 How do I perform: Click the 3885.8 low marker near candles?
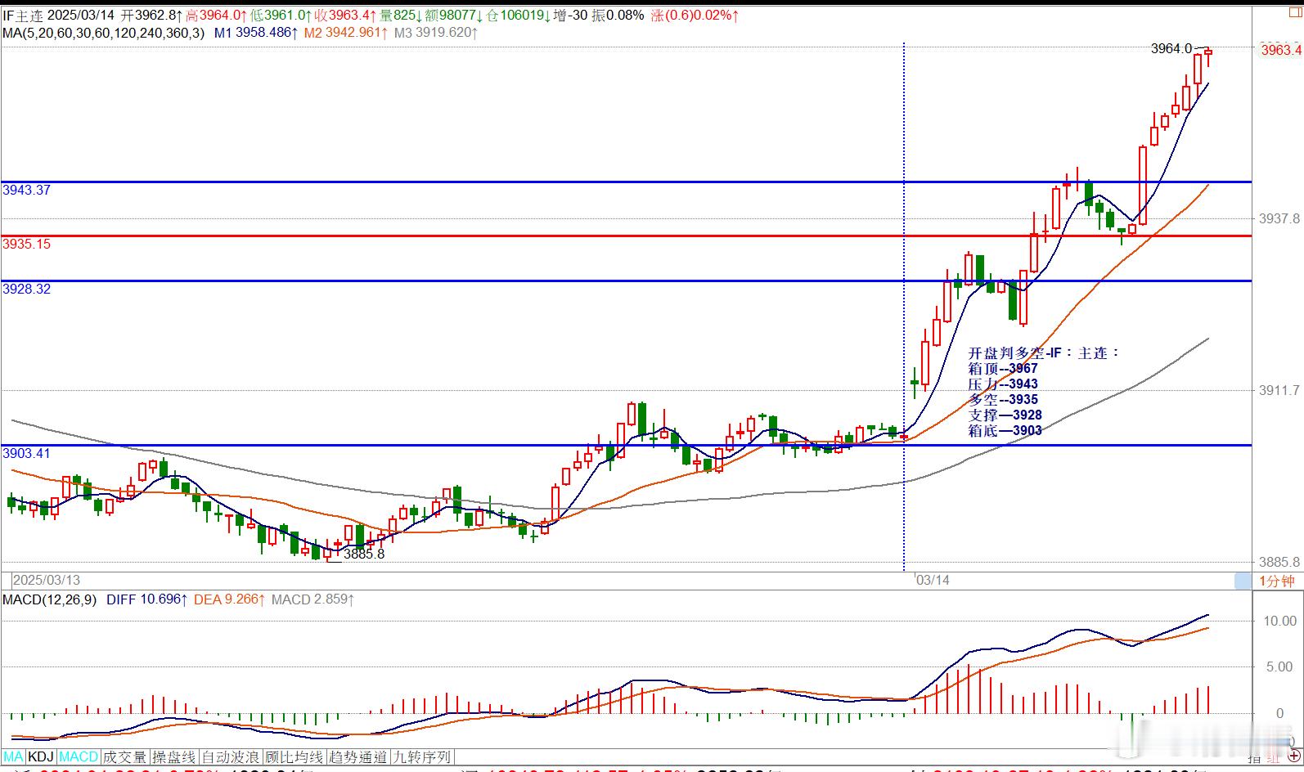[x=363, y=554]
